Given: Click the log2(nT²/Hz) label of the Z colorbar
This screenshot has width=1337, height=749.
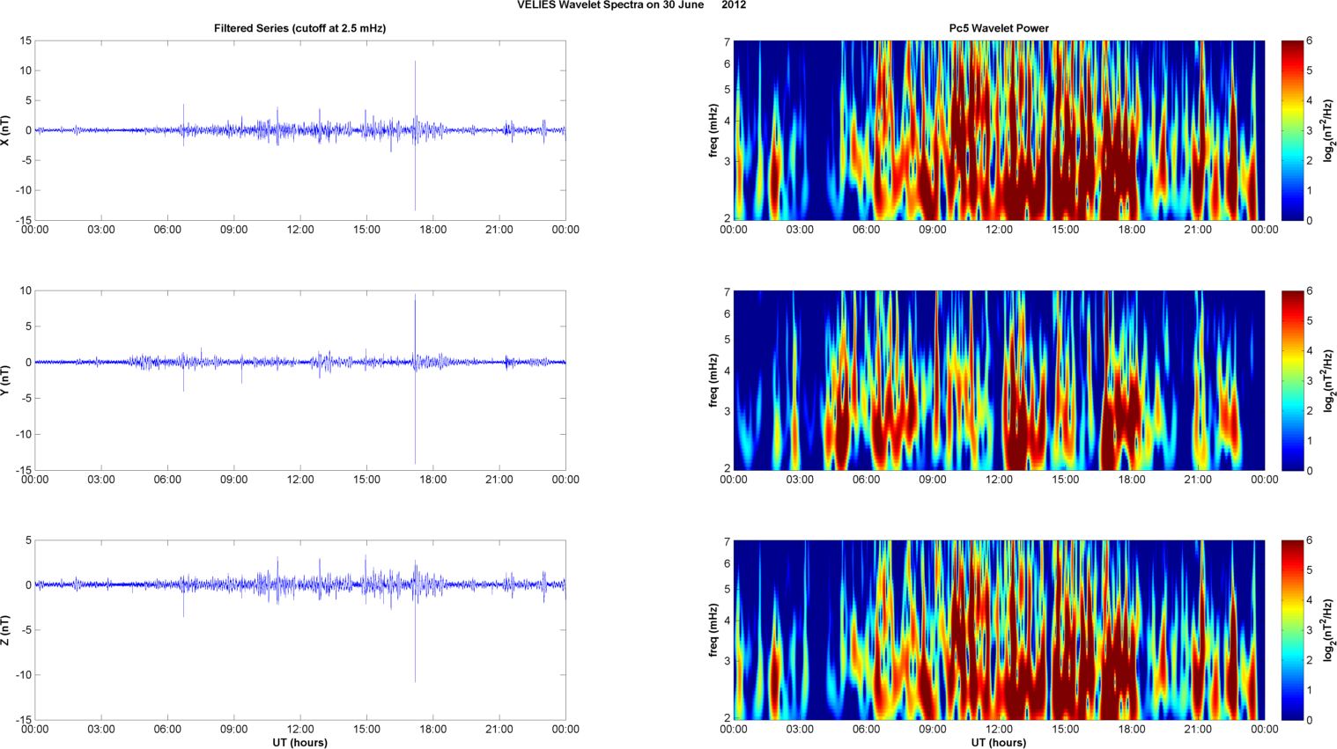Looking at the screenshot, I should (1327, 630).
